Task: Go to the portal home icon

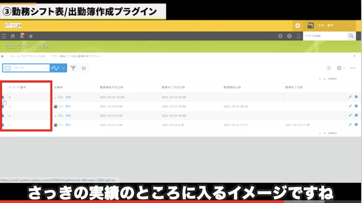Action: point(13,36)
